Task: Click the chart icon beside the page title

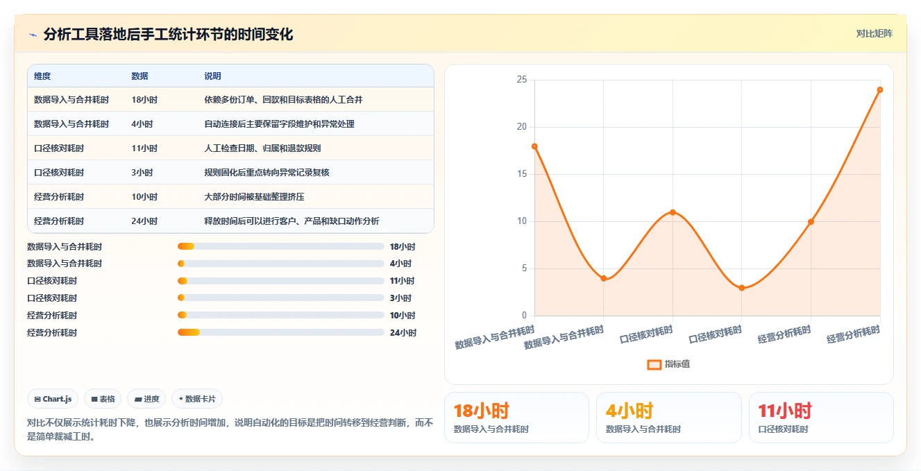Action: 33,35
